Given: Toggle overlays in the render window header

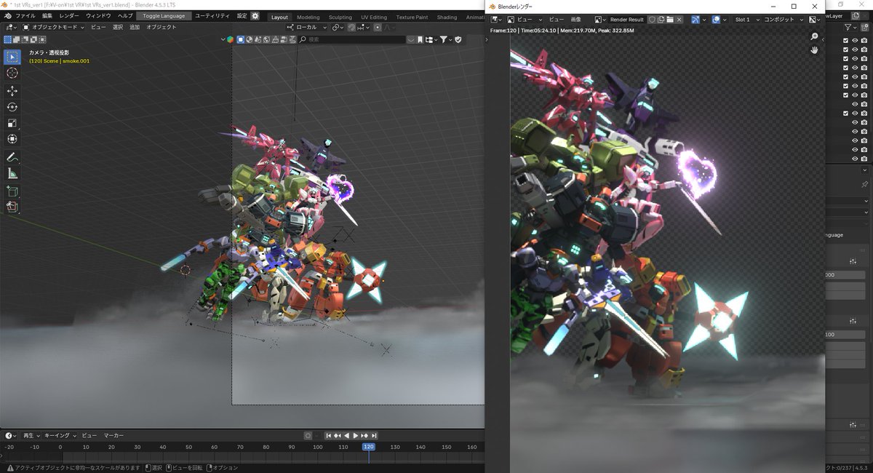Looking at the screenshot, I should coord(717,20).
